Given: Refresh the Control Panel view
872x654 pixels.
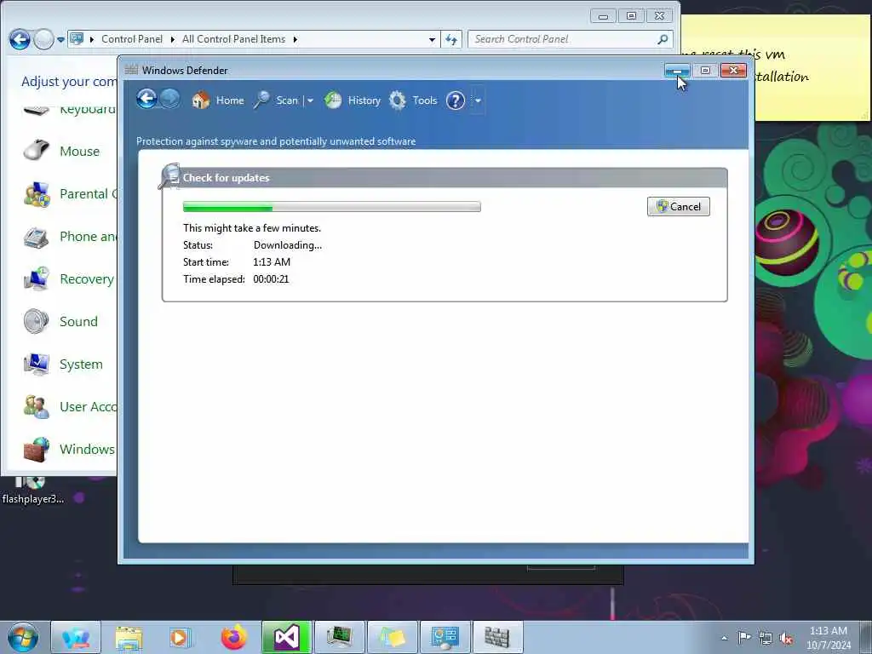Looking at the screenshot, I should (451, 39).
